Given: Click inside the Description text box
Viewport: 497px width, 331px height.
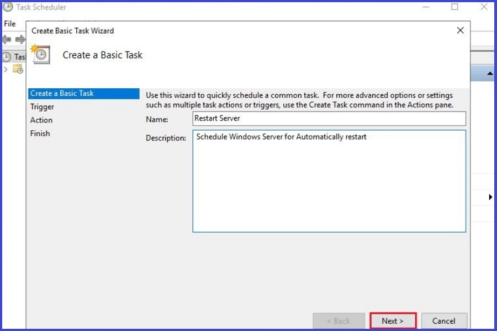Looking at the screenshot, I should [329, 181].
